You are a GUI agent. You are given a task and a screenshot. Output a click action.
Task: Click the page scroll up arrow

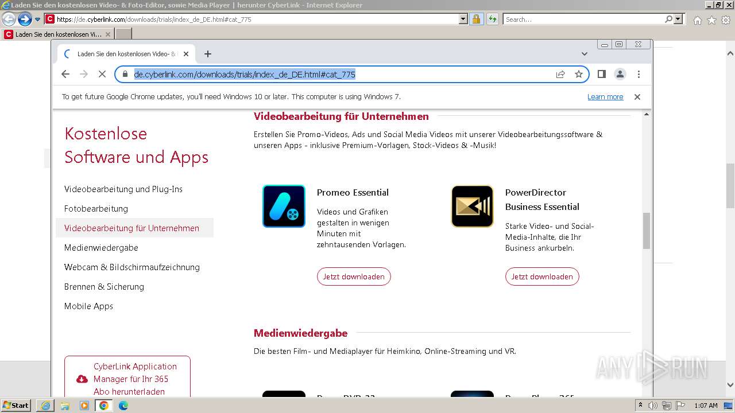pos(647,114)
